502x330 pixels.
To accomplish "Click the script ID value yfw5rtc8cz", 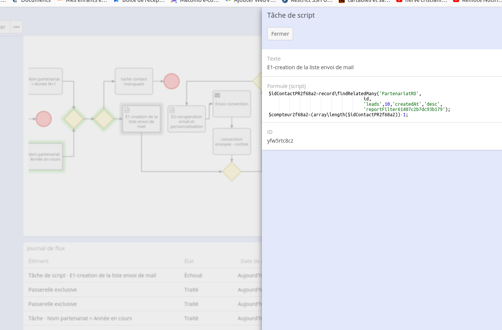I will 280,141.
